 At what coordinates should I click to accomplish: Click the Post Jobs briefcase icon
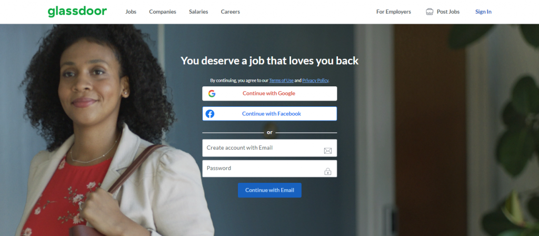pos(430,12)
